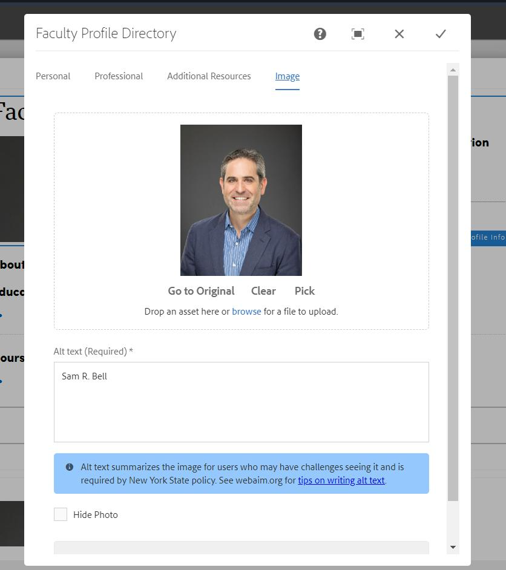Switch to the Personal tab

pos(53,76)
